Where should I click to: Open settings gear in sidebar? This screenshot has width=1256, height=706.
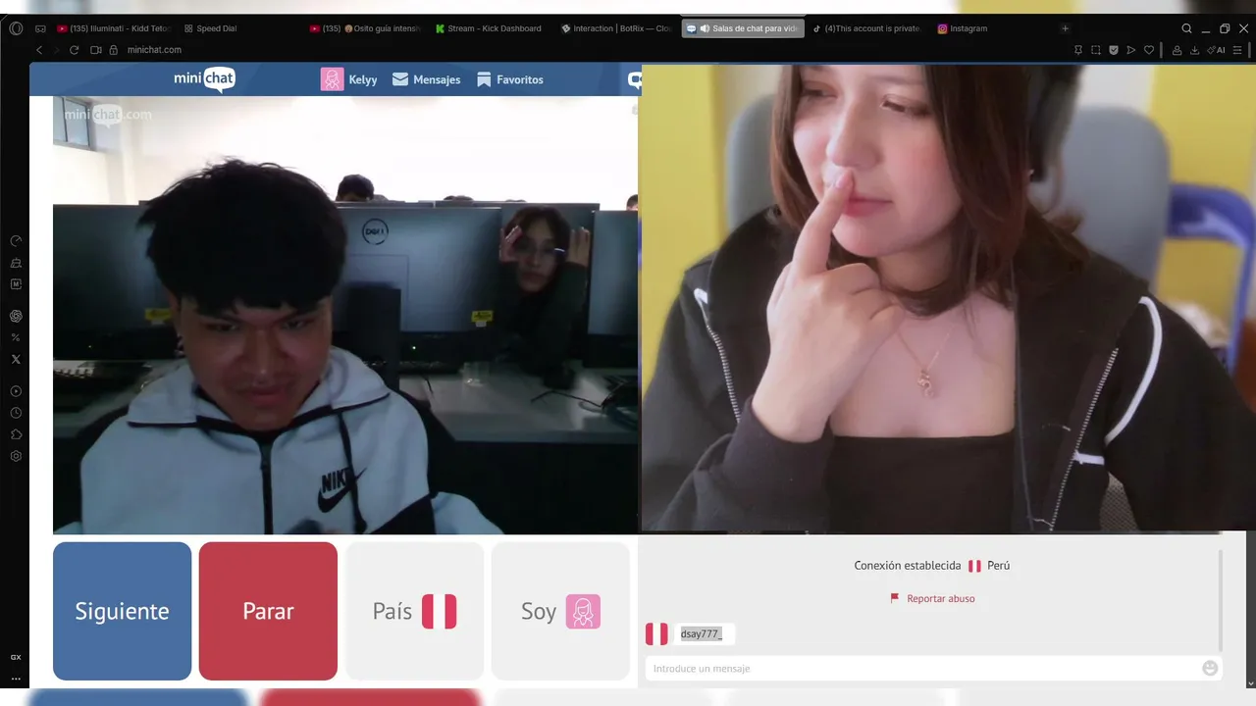(16, 456)
